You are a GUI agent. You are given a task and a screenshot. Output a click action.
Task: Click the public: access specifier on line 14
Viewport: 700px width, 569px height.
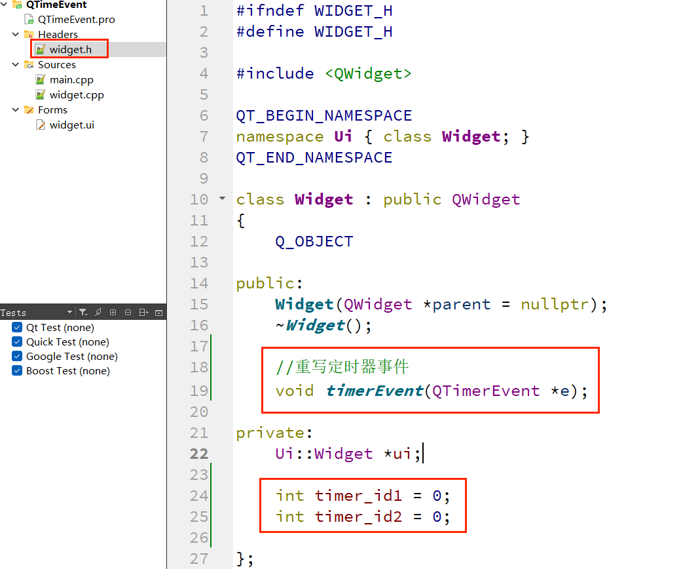pos(269,283)
